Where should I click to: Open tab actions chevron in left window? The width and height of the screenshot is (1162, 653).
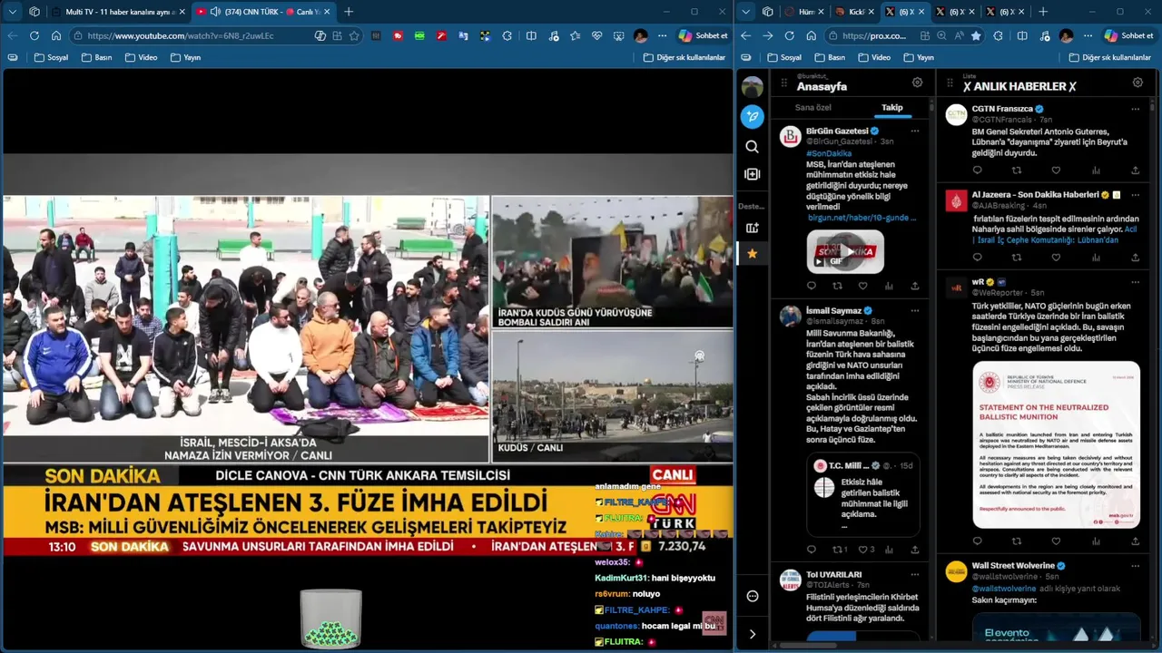point(13,12)
